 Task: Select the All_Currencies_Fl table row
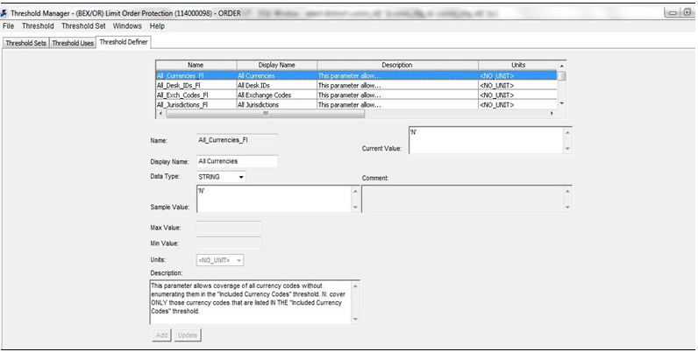[357, 75]
